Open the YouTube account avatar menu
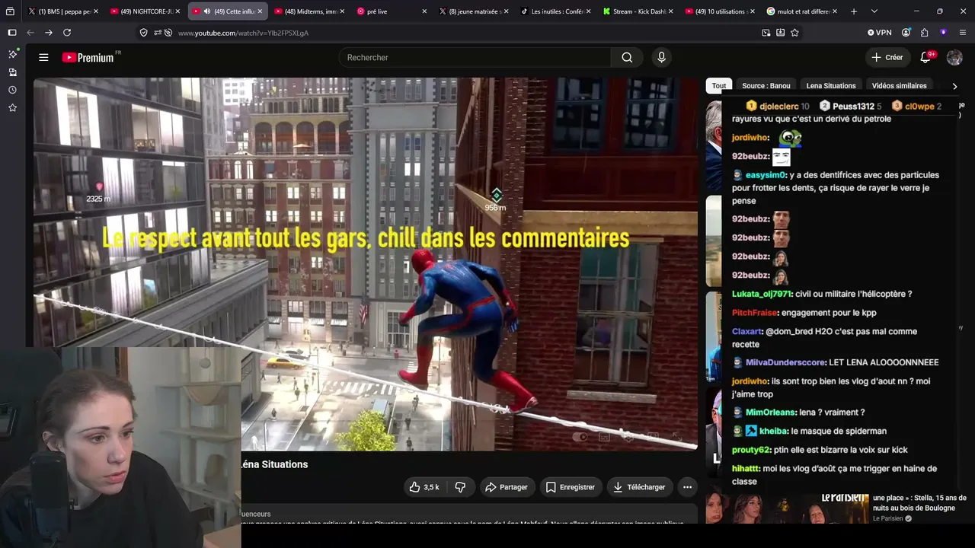 click(954, 57)
